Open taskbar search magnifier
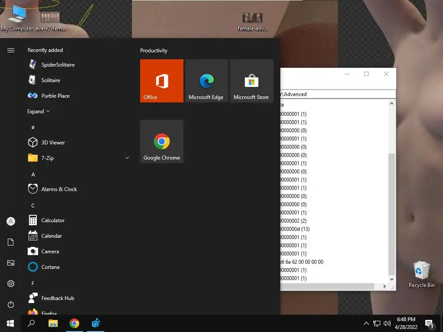443x332 pixels. pyautogui.click(x=31, y=323)
